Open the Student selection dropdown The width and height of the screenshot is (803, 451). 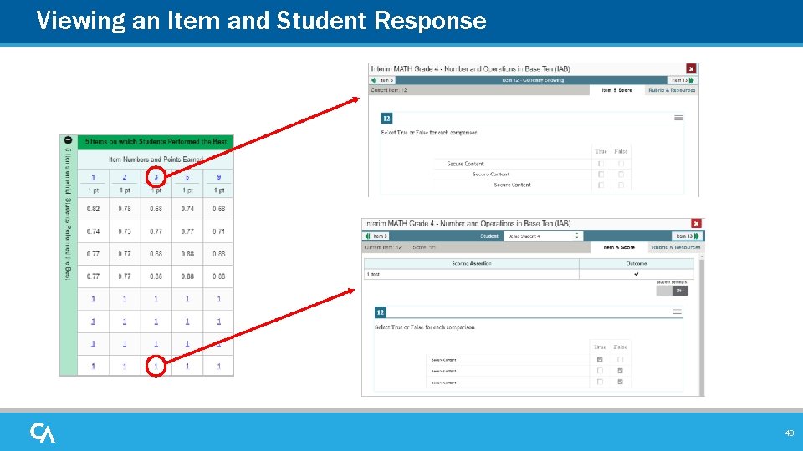(x=543, y=236)
